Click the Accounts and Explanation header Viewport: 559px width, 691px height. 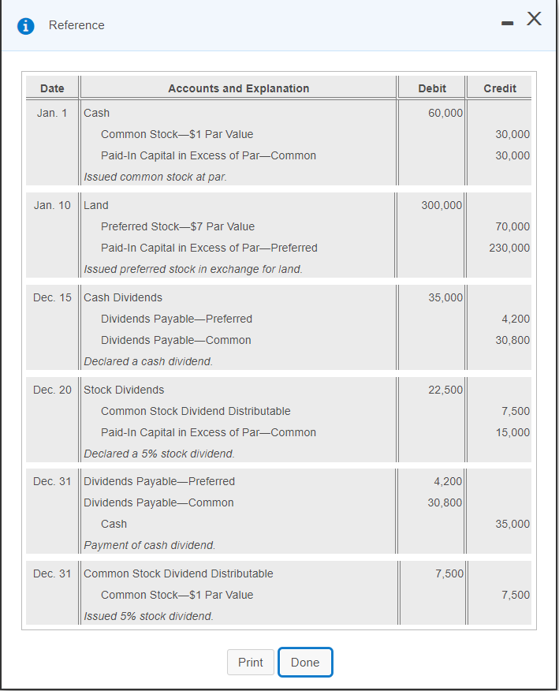pyautogui.click(x=238, y=88)
